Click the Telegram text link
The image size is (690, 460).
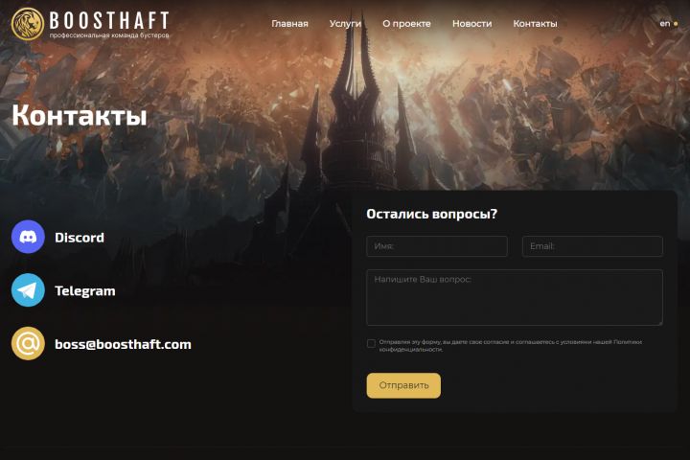[x=85, y=290]
